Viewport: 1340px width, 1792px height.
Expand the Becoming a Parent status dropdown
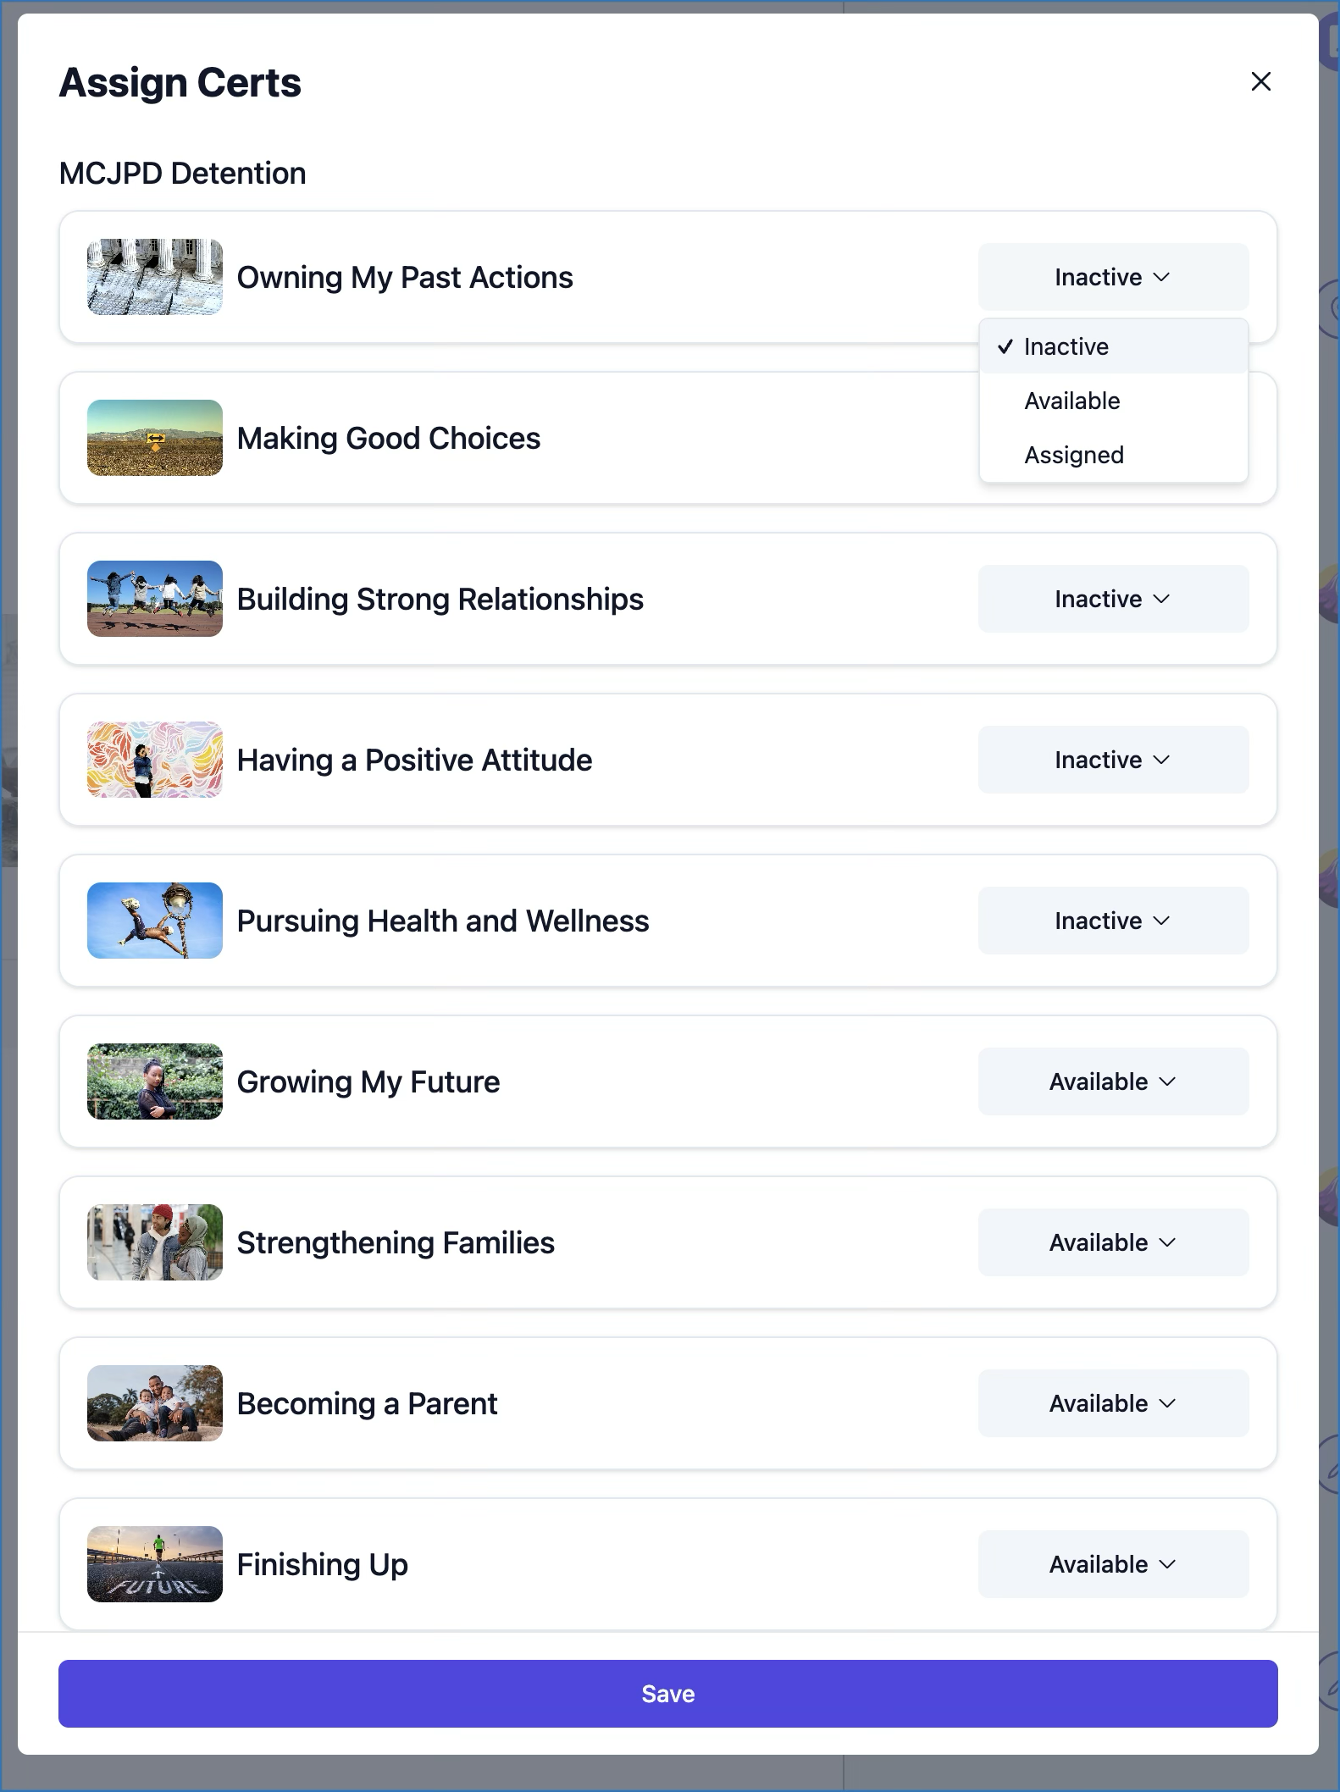pos(1112,1403)
